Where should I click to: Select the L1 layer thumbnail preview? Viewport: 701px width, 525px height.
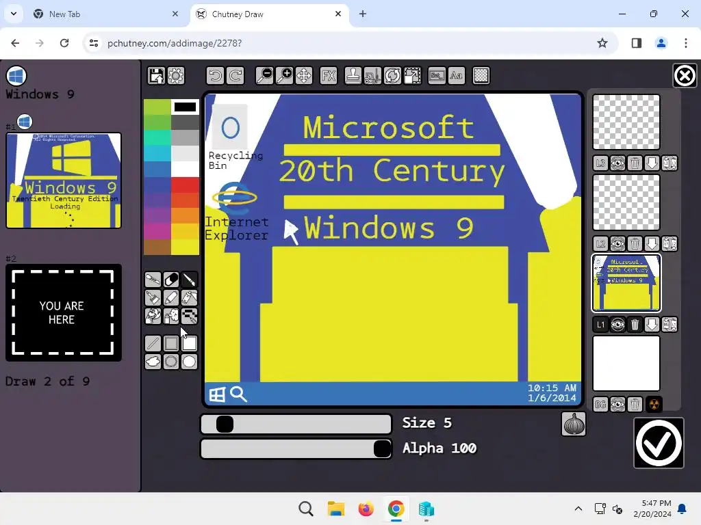tap(626, 282)
